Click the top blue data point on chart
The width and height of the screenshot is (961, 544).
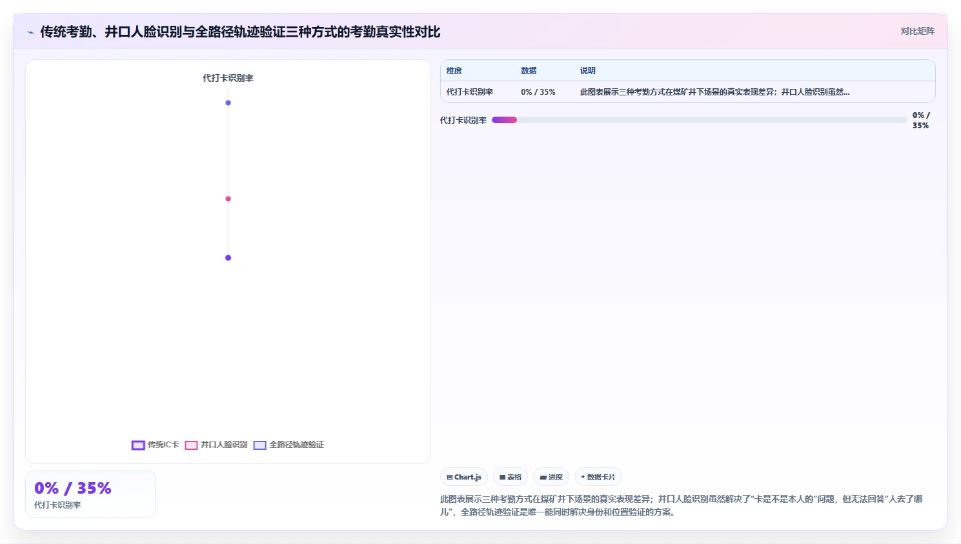[228, 102]
